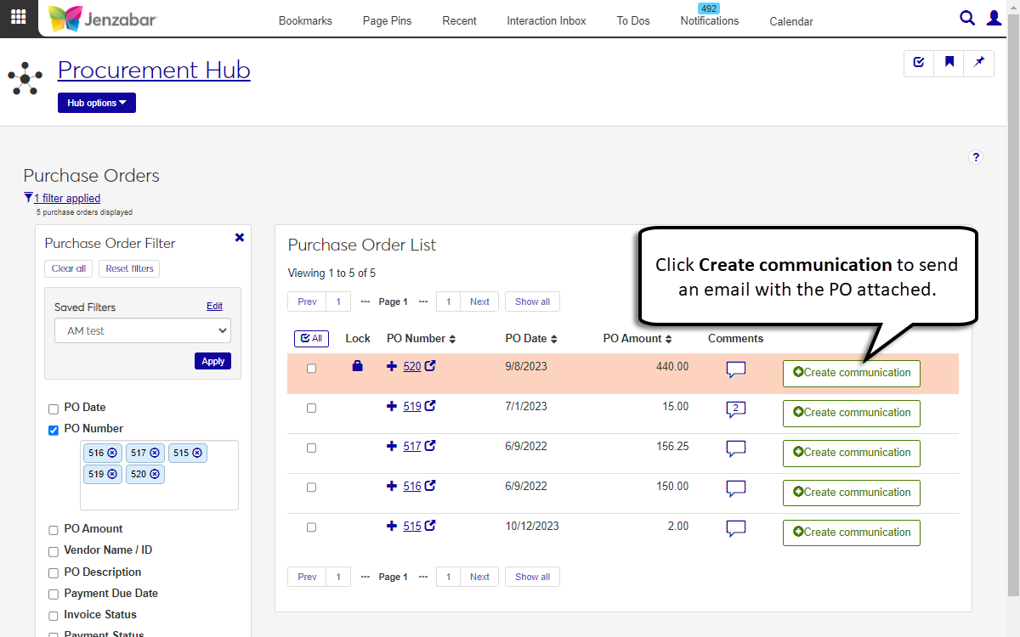Go to the Calendar menu item
This screenshot has height=637, width=1020.
(791, 22)
